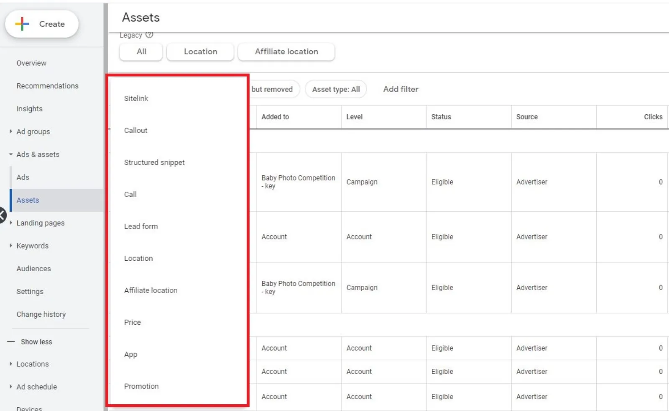Image resolution: width=669 pixels, height=411 pixels.
Task: Expand the Keywords section
Action: 11,246
